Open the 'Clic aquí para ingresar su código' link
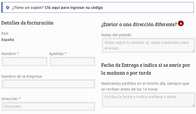196x114 pixels. click(x=74, y=8)
